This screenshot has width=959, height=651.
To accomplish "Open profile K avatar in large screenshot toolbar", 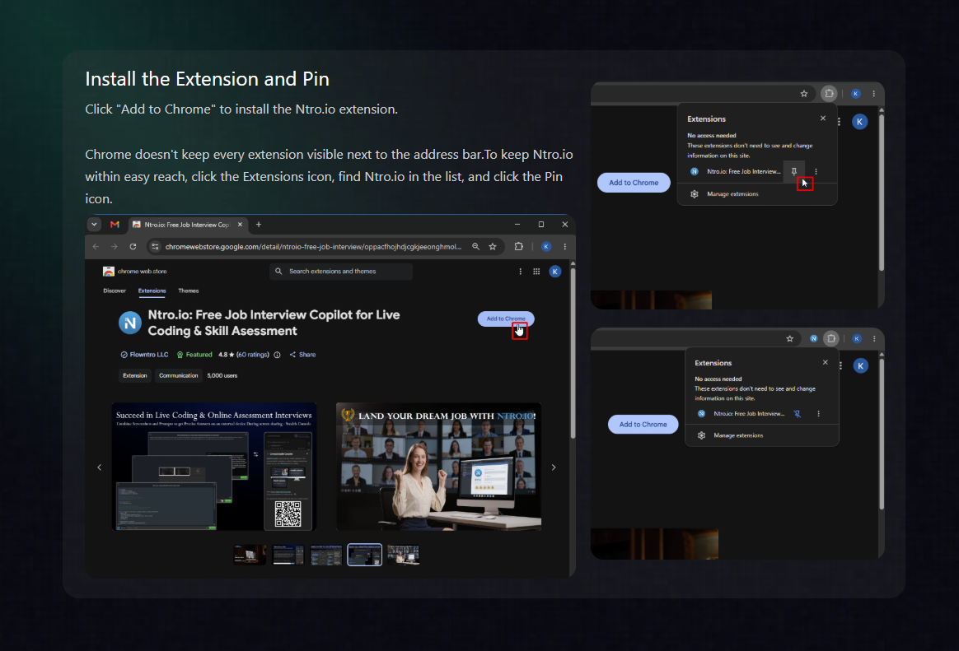I will (546, 247).
